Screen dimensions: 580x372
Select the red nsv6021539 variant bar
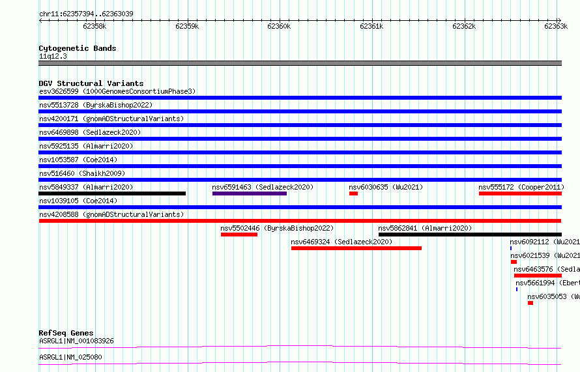point(514,262)
